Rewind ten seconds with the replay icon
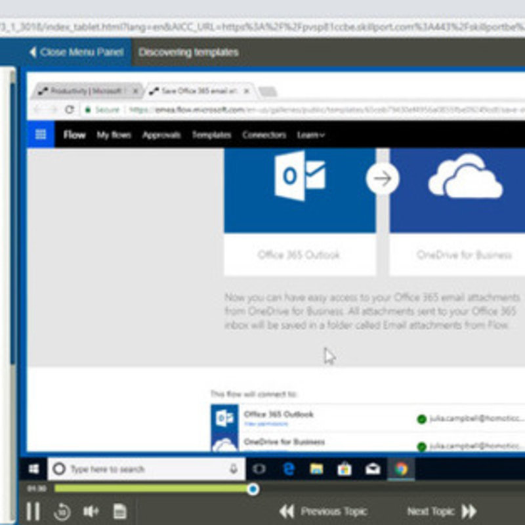This screenshot has width=525, height=525. (x=62, y=511)
